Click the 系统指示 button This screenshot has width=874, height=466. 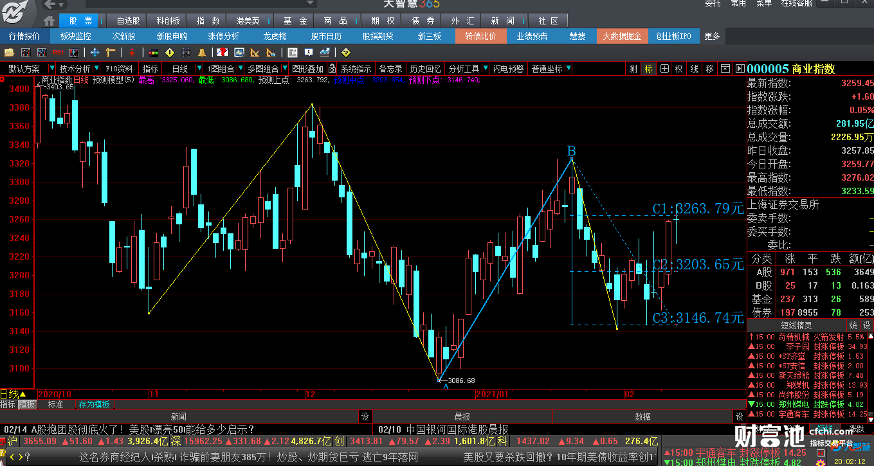(356, 68)
